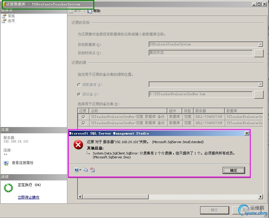
Task: Maximize the restore database window
Action: pyautogui.click(x=259, y=4)
